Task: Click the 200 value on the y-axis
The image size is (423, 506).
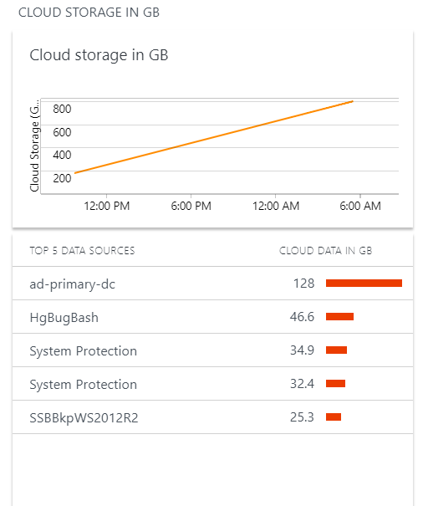Action: pyautogui.click(x=62, y=178)
